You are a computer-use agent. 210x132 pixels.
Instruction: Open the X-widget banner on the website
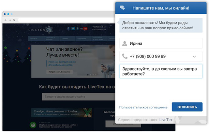[x=62, y=113]
